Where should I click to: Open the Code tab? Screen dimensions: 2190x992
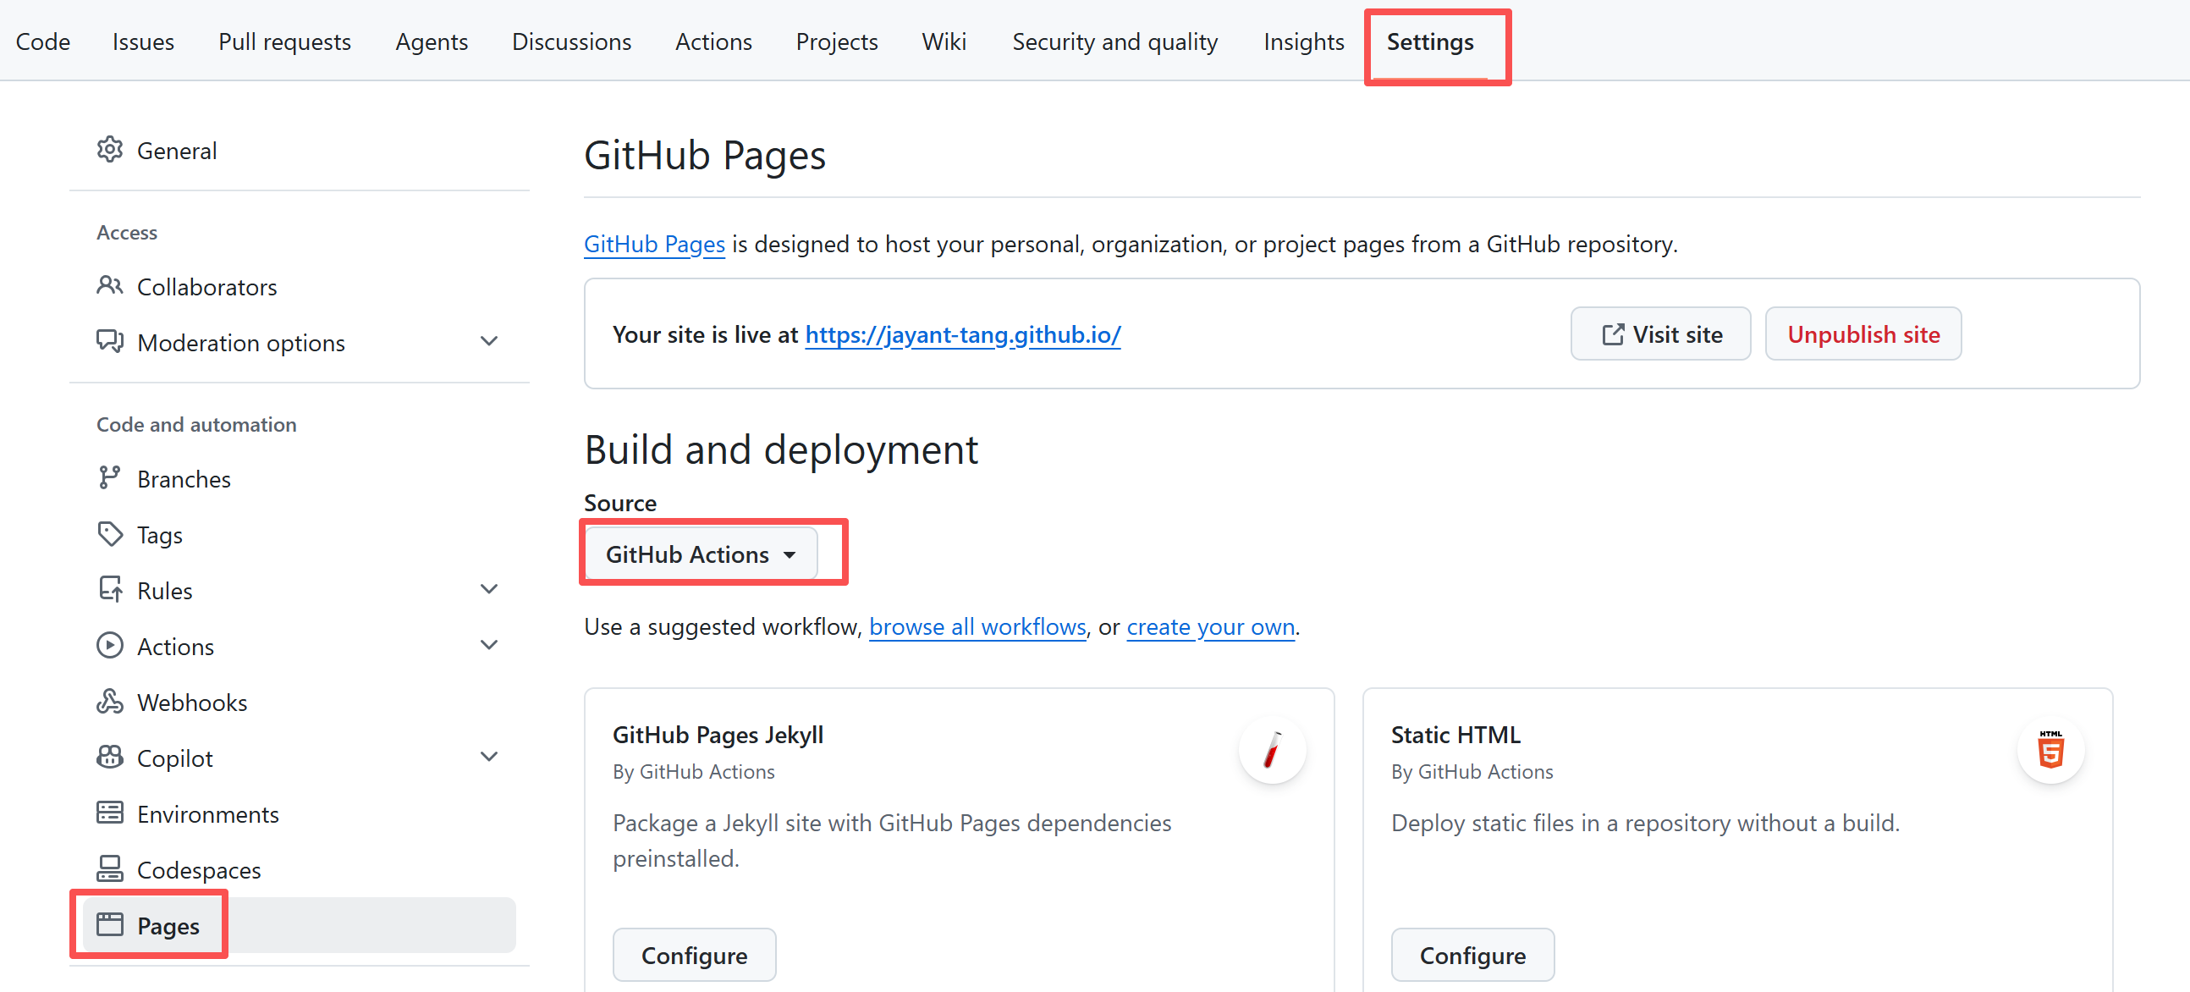pyautogui.click(x=42, y=41)
